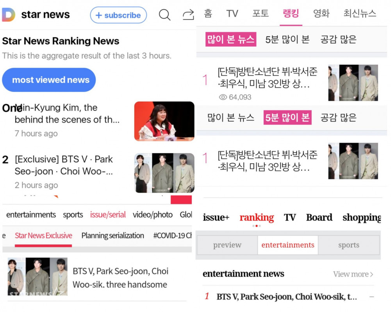Open Min-Kyung Kim article headline
Viewport: 391px width, 312px height.
[x=67, y=114]
